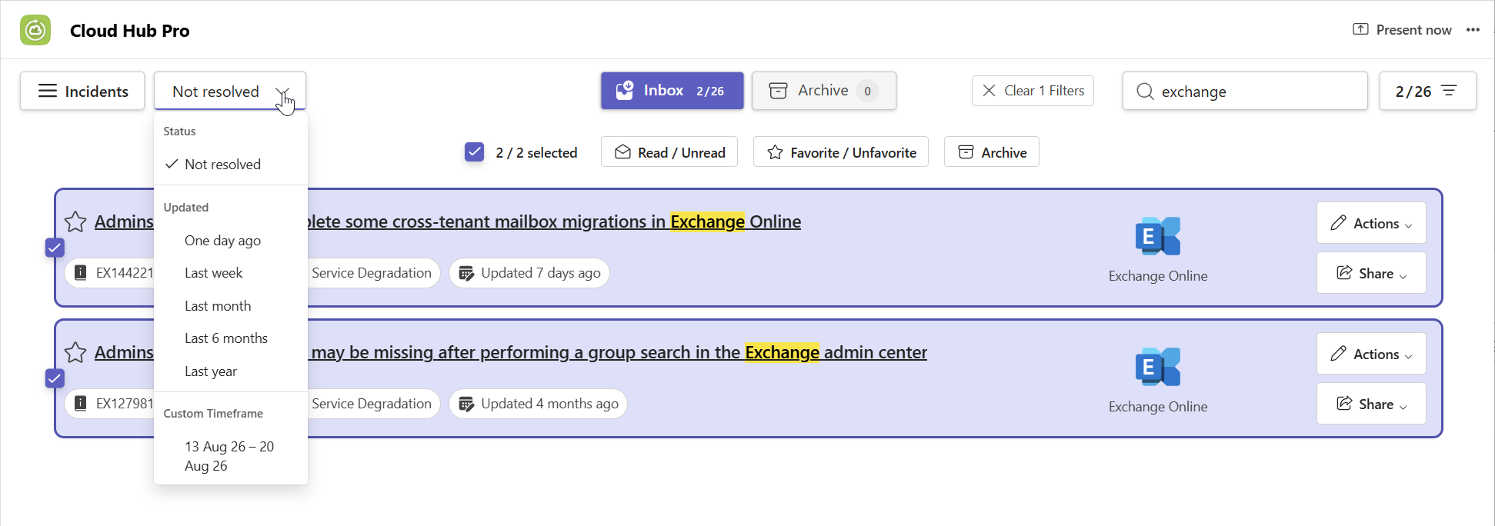Click the search magnifier icon
This screenshot has height=526, width=1495.
click(x=1145, y=92)
